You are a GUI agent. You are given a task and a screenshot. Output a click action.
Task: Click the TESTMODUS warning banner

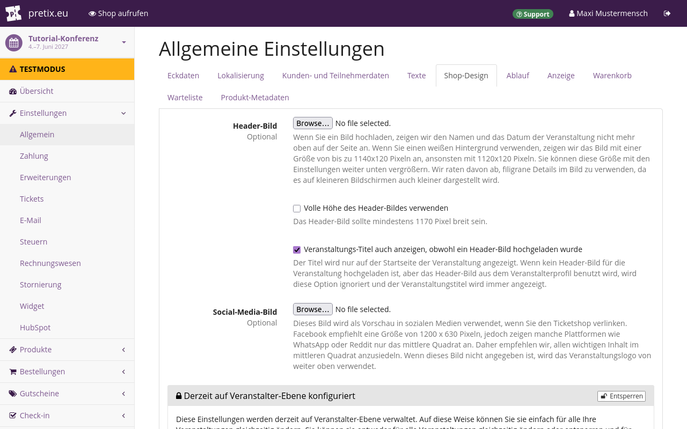point(67,69)
